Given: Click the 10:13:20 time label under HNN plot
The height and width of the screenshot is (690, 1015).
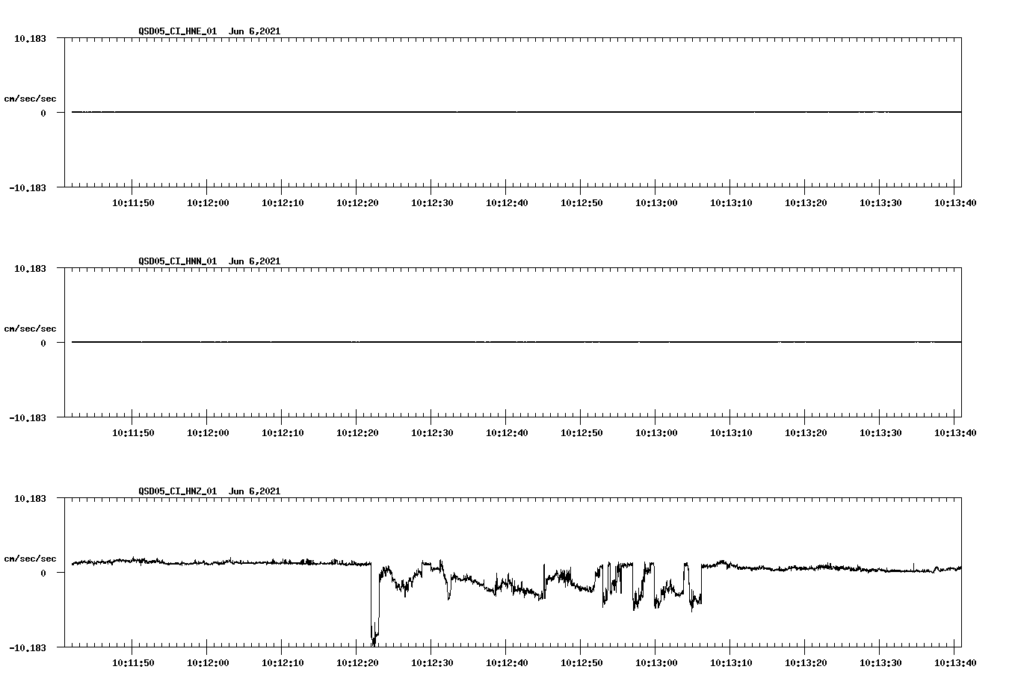Looking at the screenshot, I should 806,433.
